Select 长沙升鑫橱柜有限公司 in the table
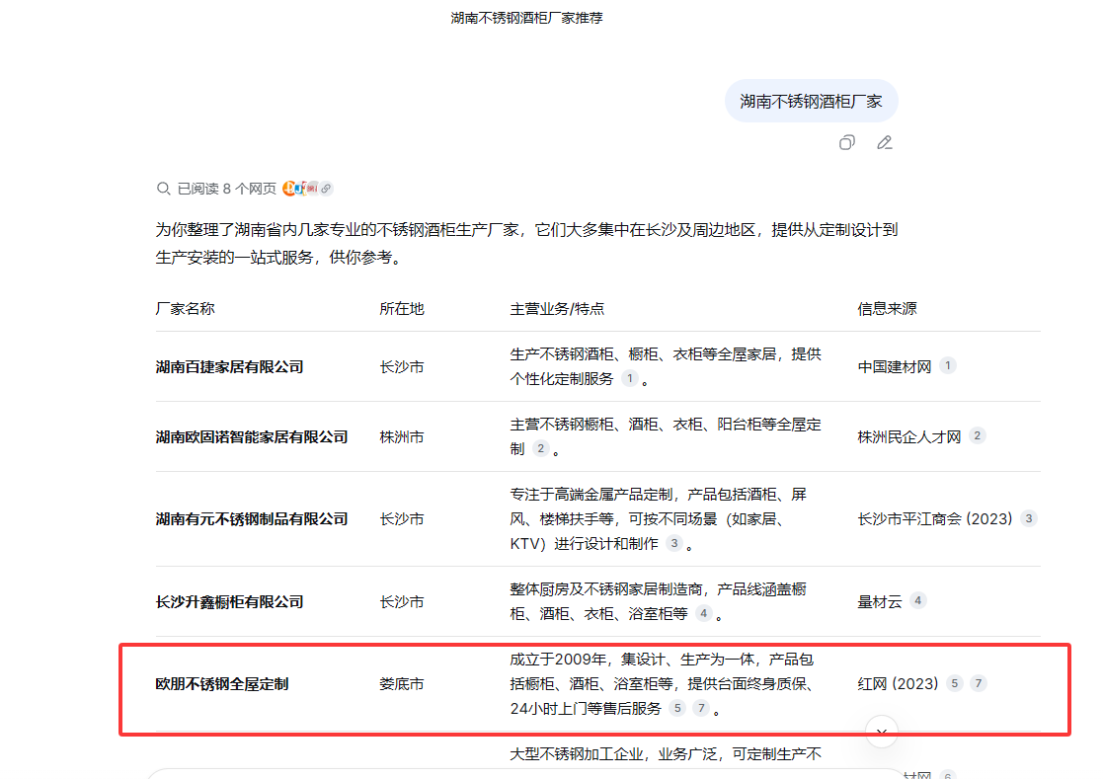 (229, 602)
